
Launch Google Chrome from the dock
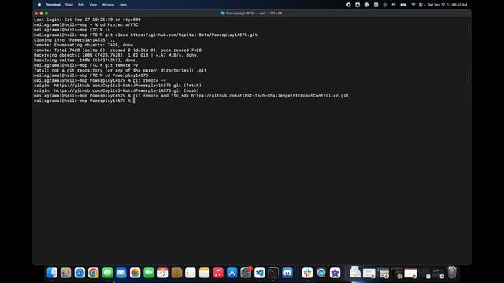(x=93, y=273)
